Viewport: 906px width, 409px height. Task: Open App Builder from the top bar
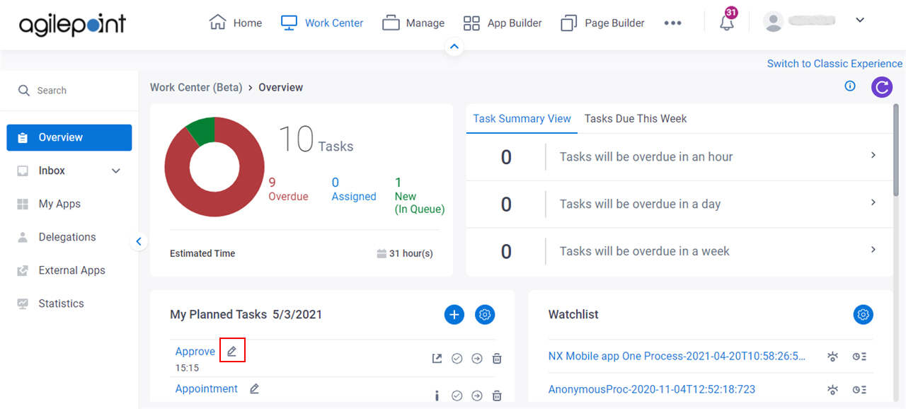click(503, 23)
